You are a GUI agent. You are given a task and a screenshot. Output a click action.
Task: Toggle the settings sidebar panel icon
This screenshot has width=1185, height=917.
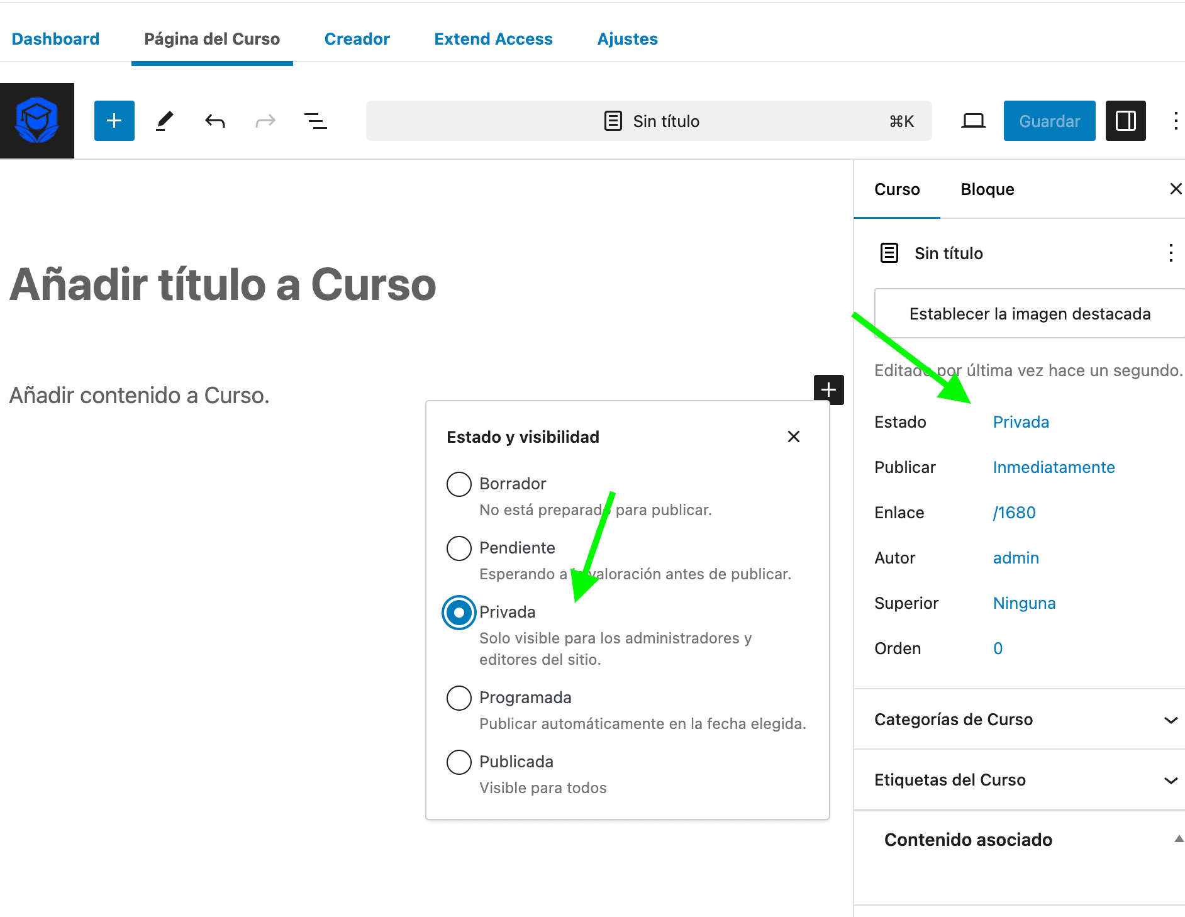[x=1125, y=121]
